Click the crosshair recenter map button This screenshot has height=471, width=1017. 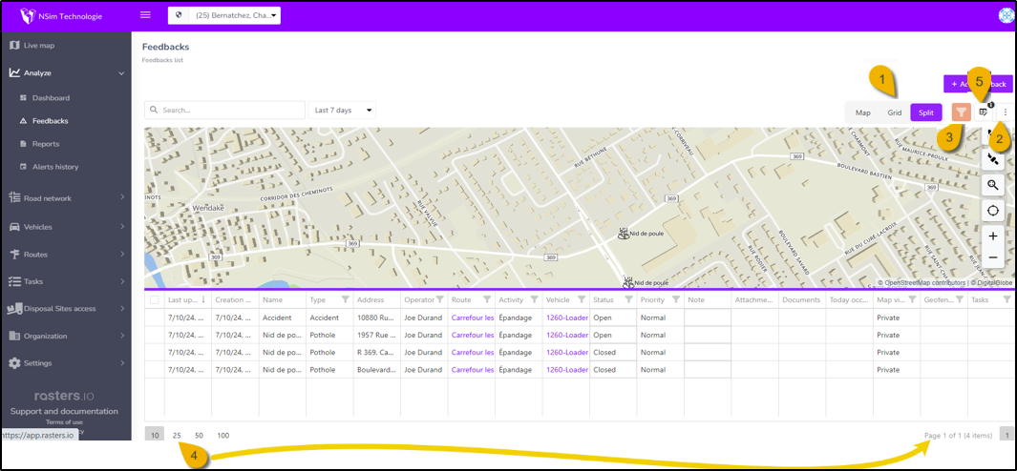[992, 211]
